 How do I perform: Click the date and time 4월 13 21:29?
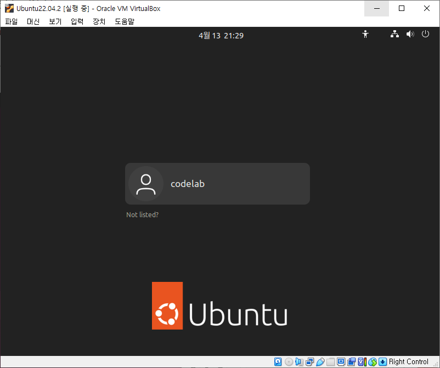pyautogui.click(x=221, y=36)
